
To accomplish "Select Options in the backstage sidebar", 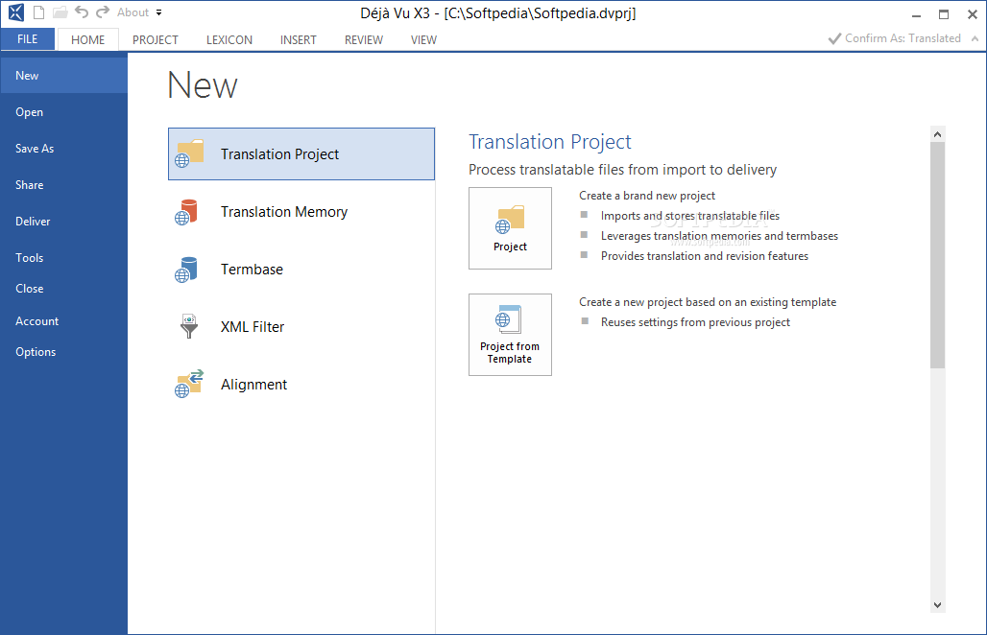I will coord(63,352).
